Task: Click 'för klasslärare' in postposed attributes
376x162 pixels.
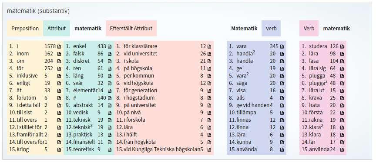Action: 140,46
